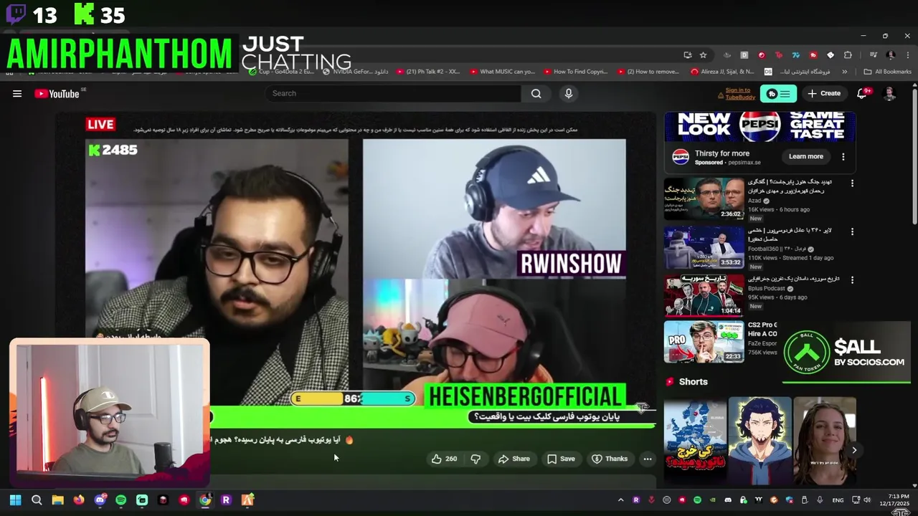Screen dimensions: 918x516
Task: Switch to Chrome in the taskbar
Action: (x=205, y=500)
